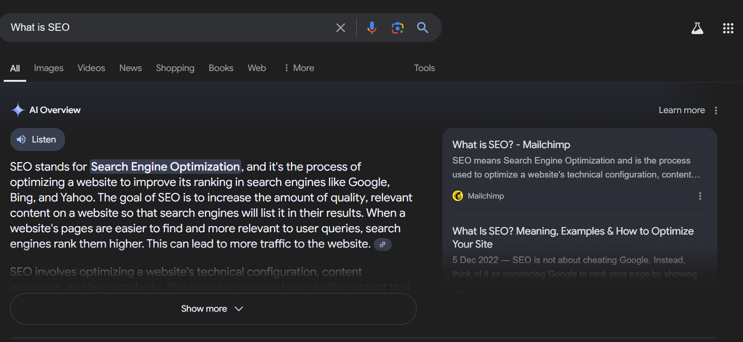
Task: Open the Tools filter options
Action: pos(425,68)
